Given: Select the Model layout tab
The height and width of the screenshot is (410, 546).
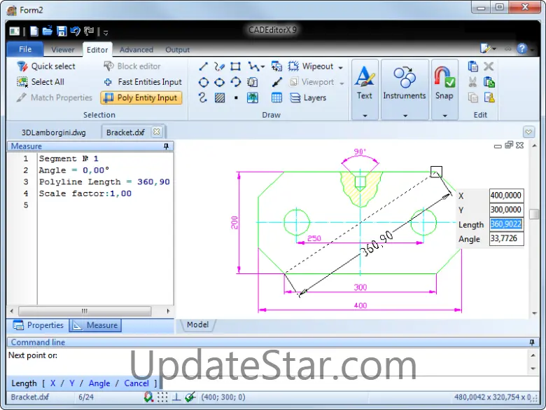Looking at the screenshot, I should pyautogui.click(x=197, y=324).
